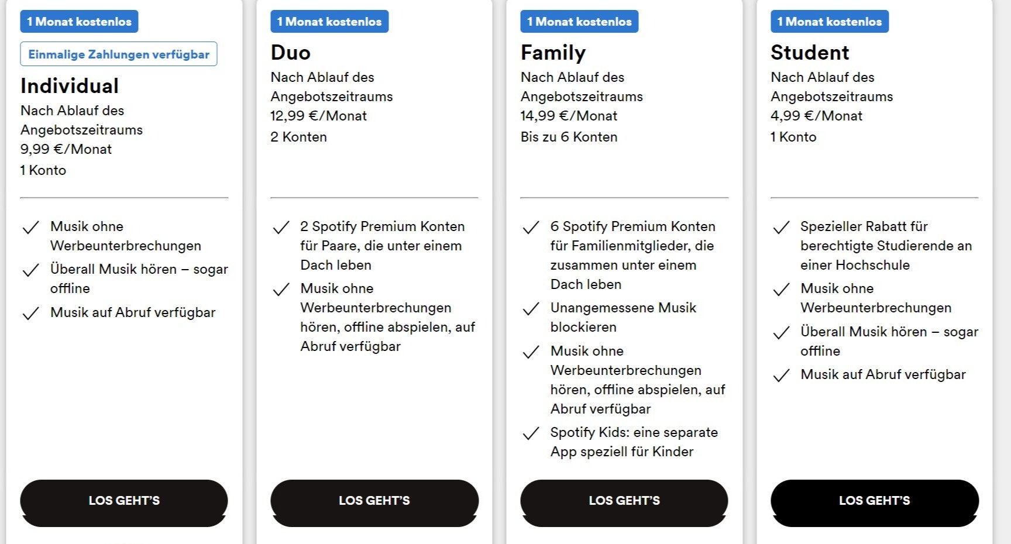Click the Duo plan title
Image resolution: width=1011 pixels, height=544 pixels.
pos(290,53)
